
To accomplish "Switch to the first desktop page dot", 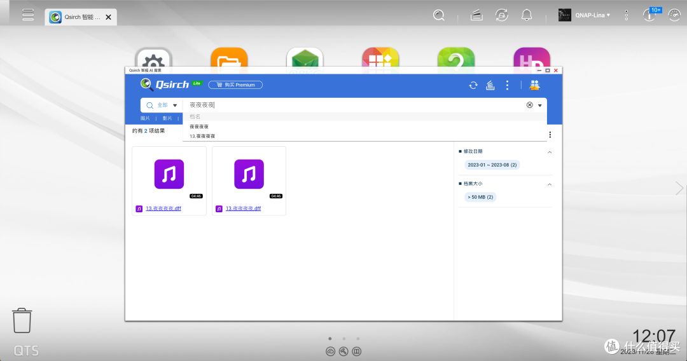I will point(330,339).
